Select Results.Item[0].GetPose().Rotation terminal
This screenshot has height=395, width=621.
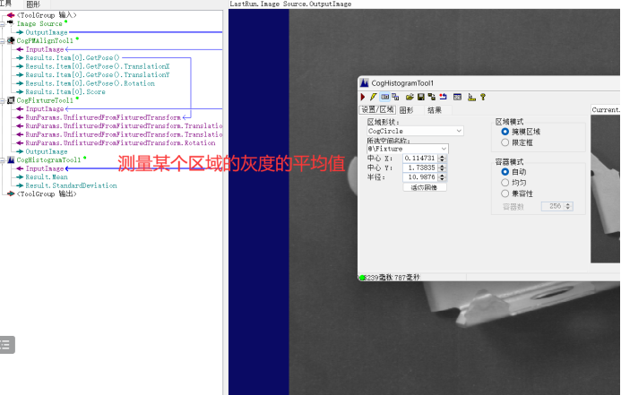pyautogui.click(x=90, y=83)
